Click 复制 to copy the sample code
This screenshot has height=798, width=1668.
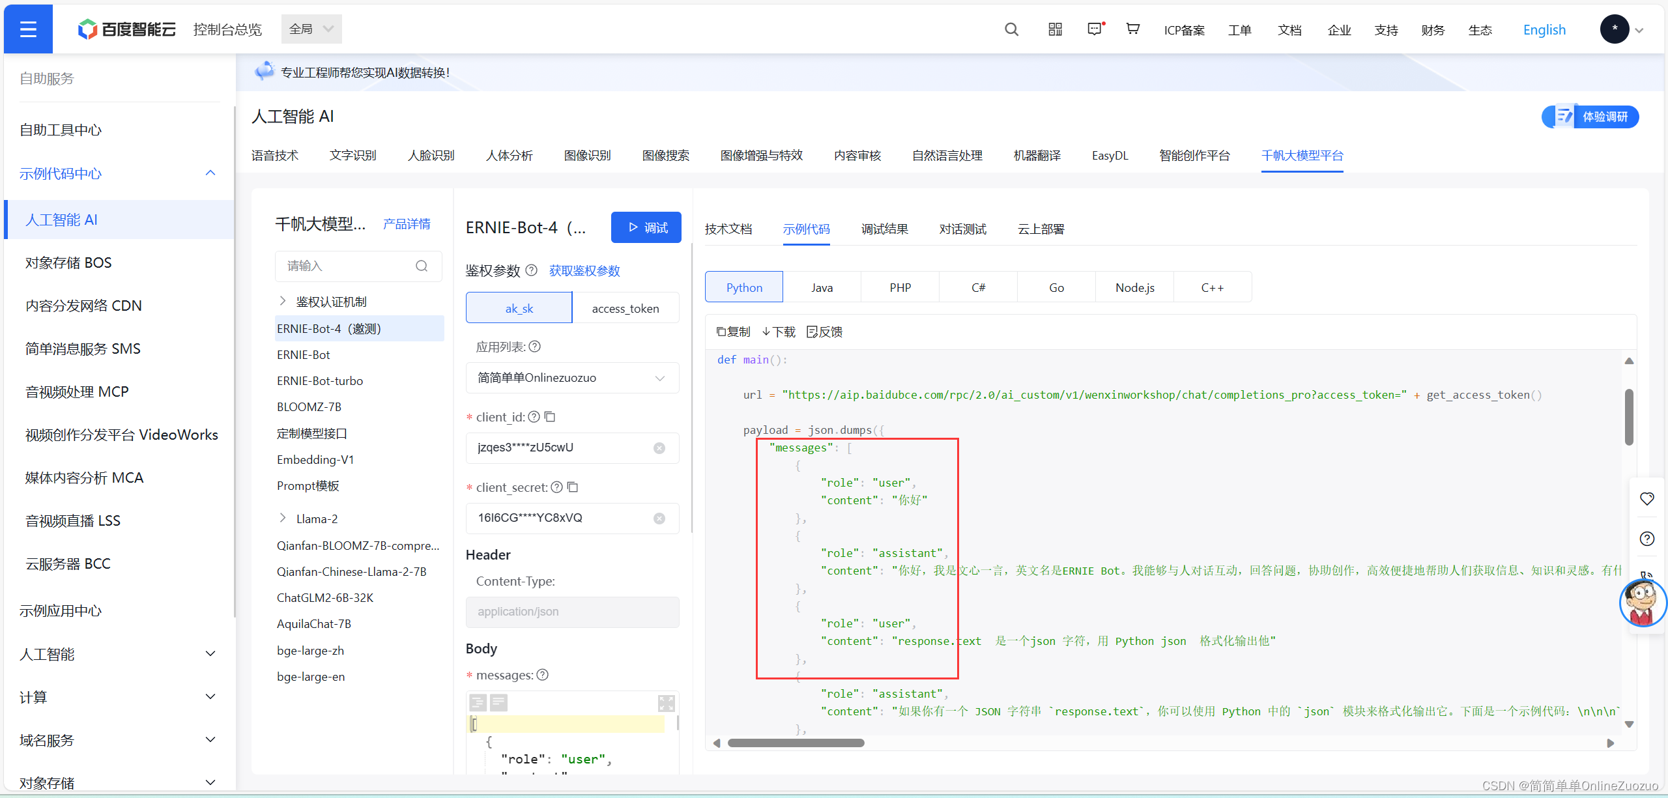coord(734,332)
